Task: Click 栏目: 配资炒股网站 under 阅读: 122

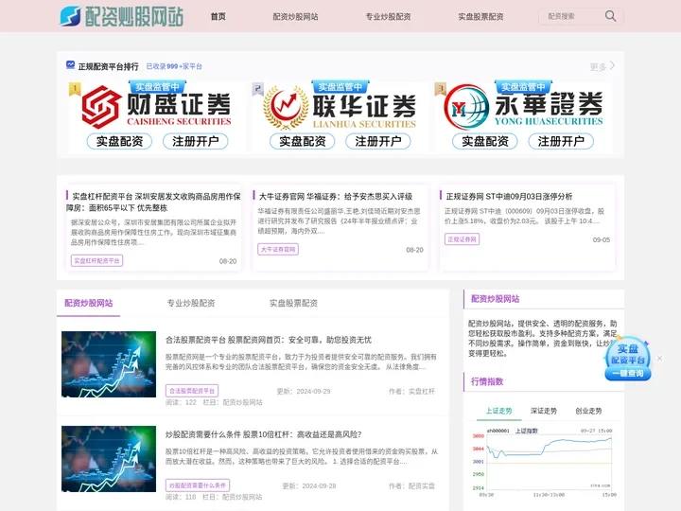Action: [x=233, y=402]
